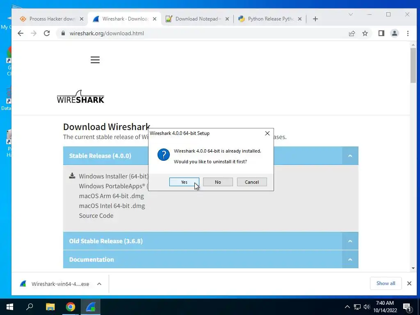Close the Wireshark tab
The image size is (420, 315).
pyautogui.click(x=155, y=19)
